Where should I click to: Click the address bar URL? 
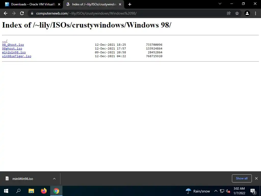coord(86,13)
